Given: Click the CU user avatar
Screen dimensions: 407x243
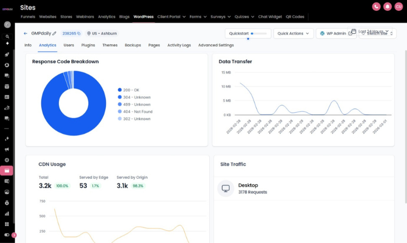Looking at the screenshot, I should click(x=398, y=6).
